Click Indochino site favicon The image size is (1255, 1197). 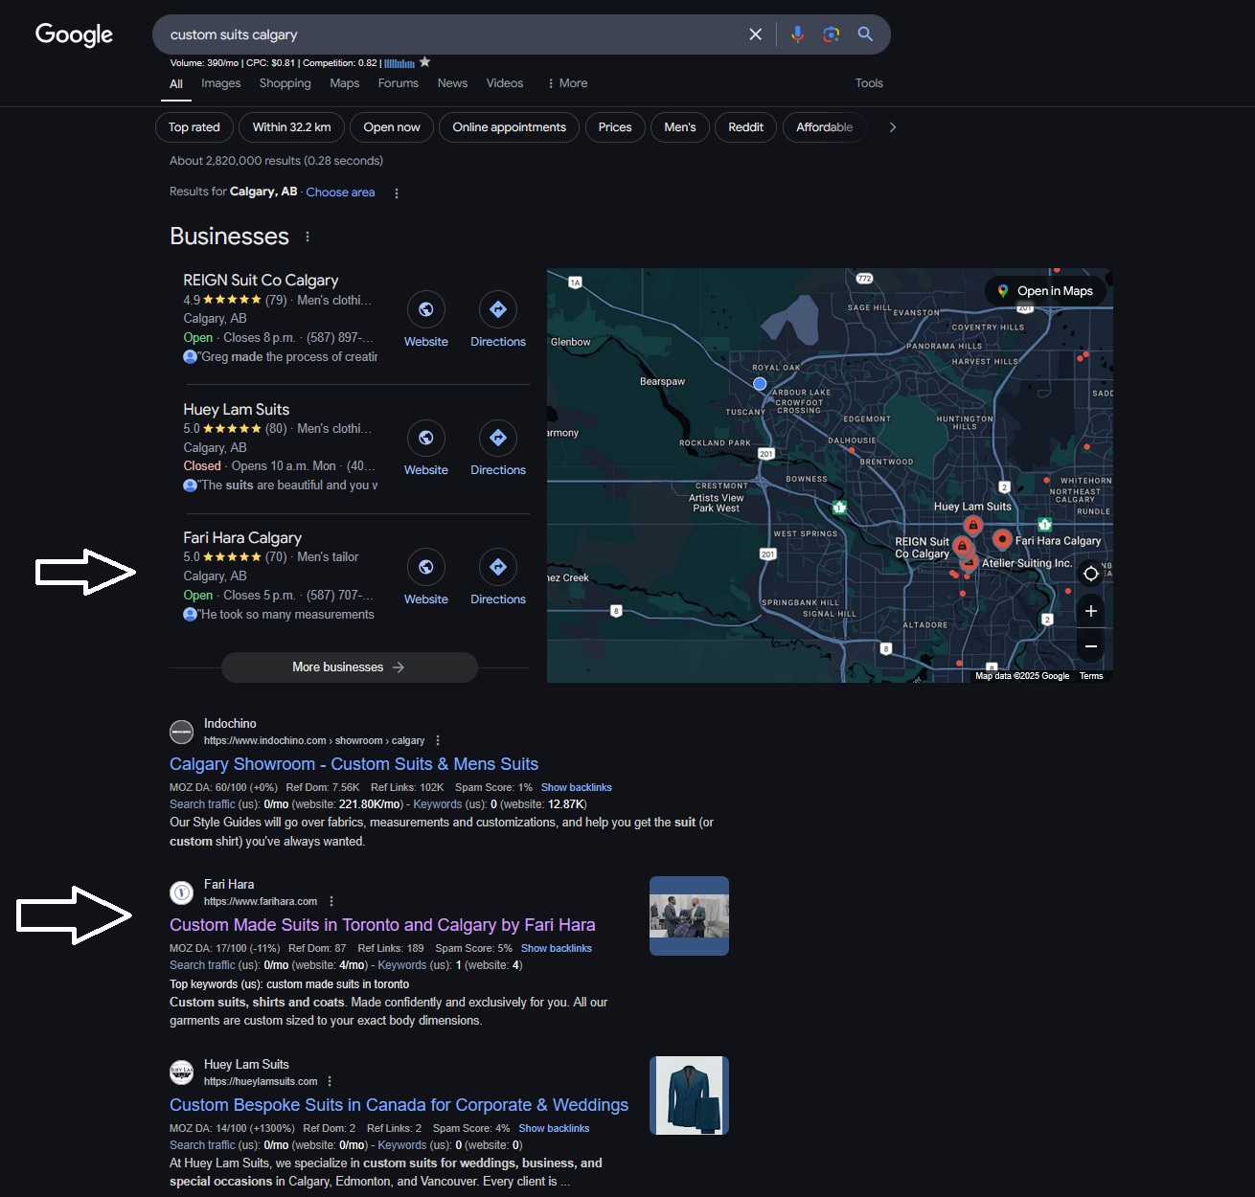181,733
